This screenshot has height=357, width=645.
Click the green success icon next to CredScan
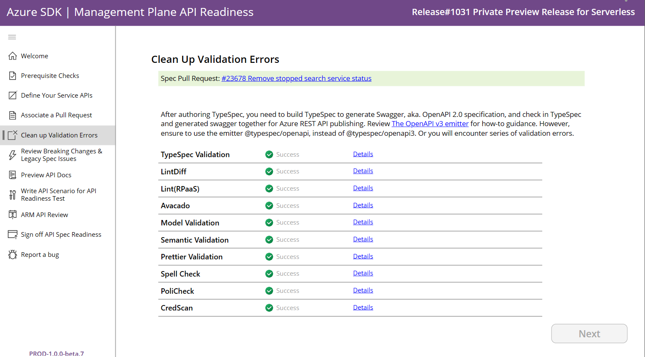tap(269, 307)
